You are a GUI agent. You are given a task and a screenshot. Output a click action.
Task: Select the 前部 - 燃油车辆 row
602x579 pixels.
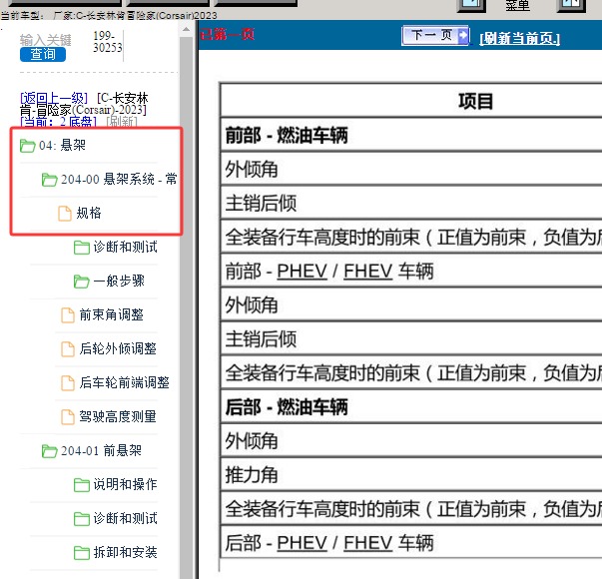pos(411,135)
